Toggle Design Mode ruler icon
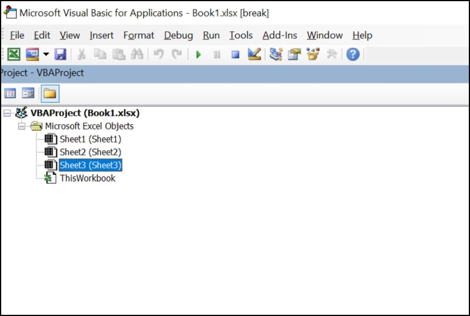 tap(254, 54)
